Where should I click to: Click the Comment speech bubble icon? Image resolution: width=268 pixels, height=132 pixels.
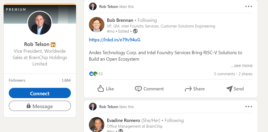138,89
